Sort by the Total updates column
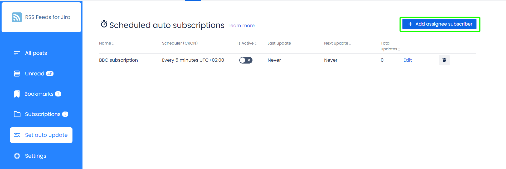506x169 pixels. click(x=390, y=49)
